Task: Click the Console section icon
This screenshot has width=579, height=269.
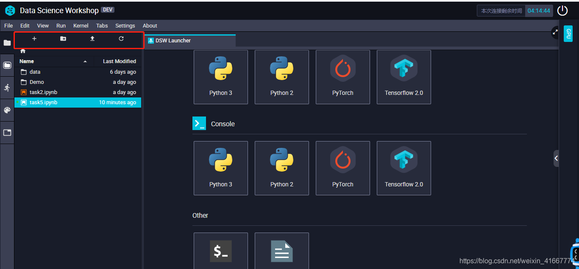Action: coord(199,123)
